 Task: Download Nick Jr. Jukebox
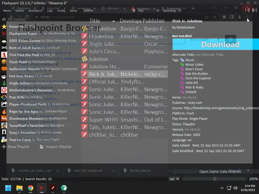click(x=215, y=44)
